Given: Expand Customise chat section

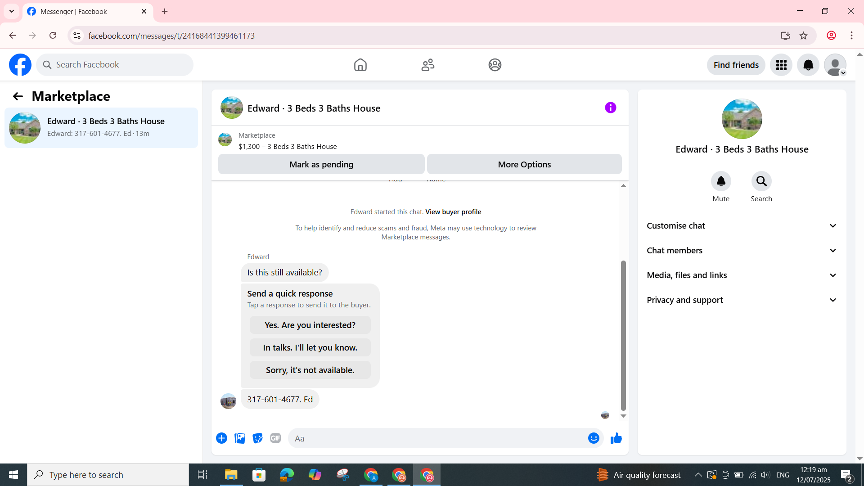Looking at the screenshot, I should tap(742, 226).
